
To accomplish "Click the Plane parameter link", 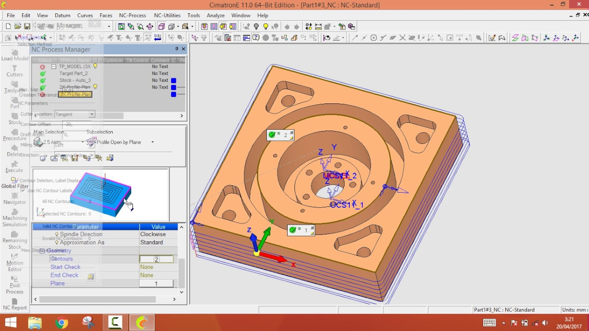I will (x=58, y=284).
